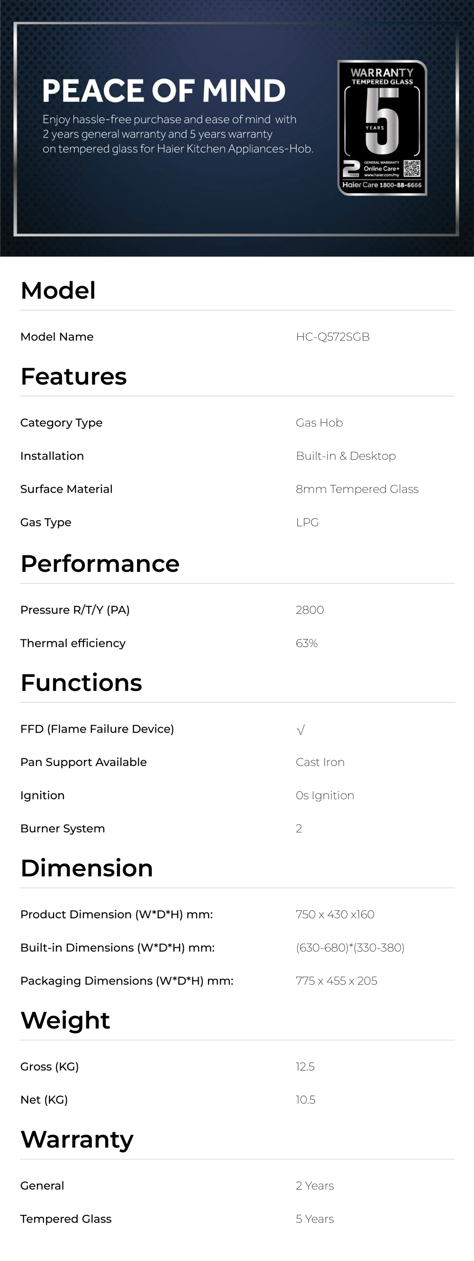Click the Online Care+ label
This screenshot has height=1261, width=474.
tap(381, 168)
